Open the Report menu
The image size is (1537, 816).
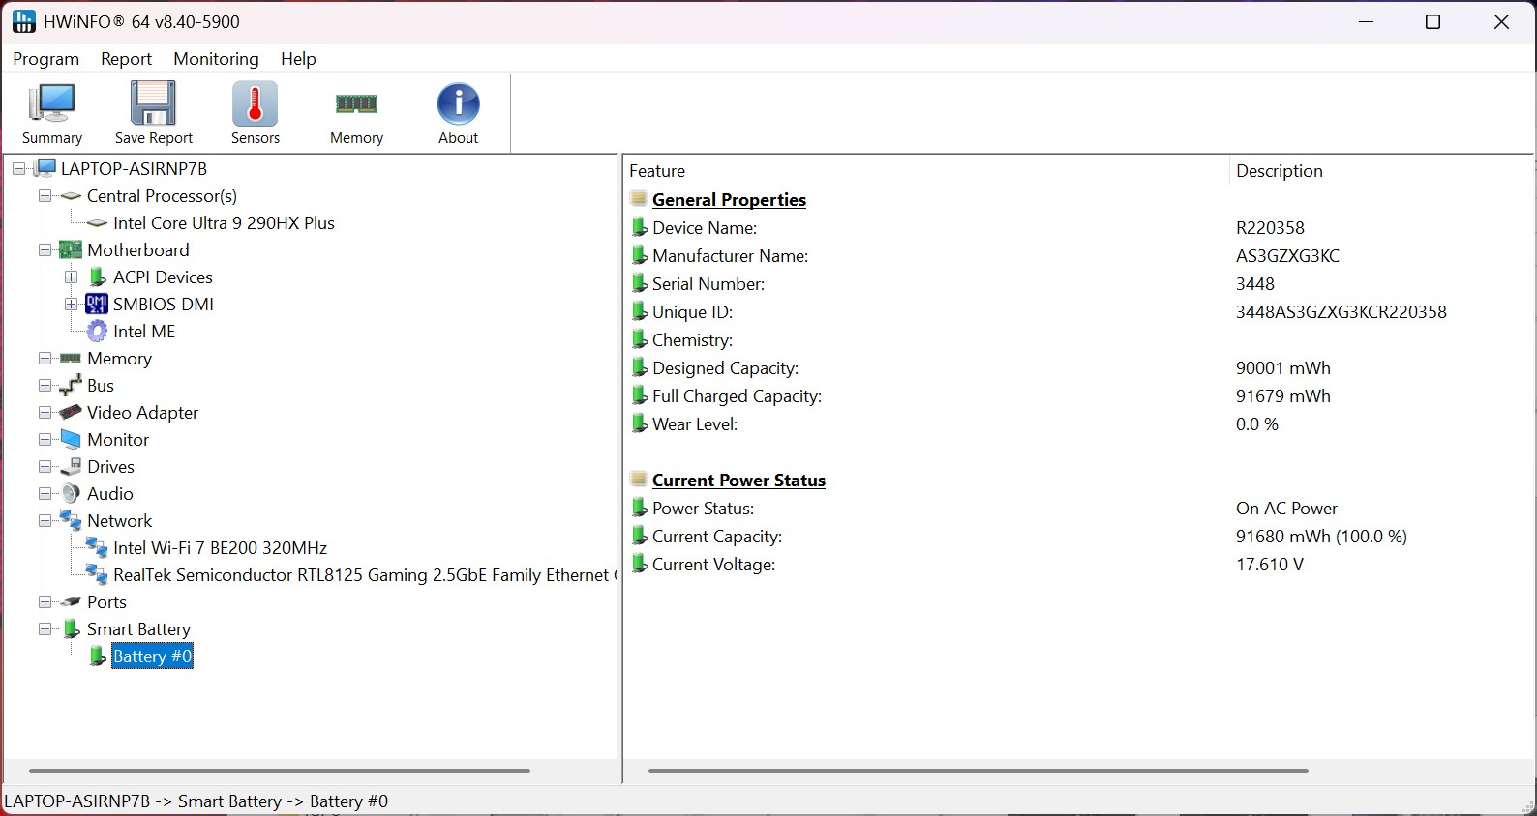[126, 59]
